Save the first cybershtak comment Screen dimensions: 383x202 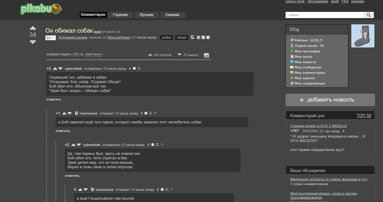pos(139,69)
